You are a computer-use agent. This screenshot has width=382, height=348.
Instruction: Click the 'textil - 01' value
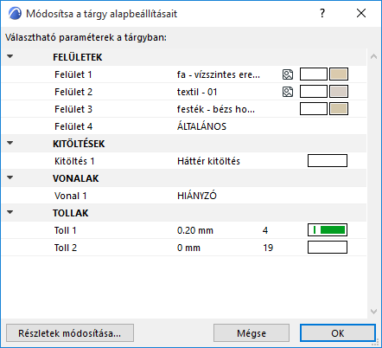(197, 92)
